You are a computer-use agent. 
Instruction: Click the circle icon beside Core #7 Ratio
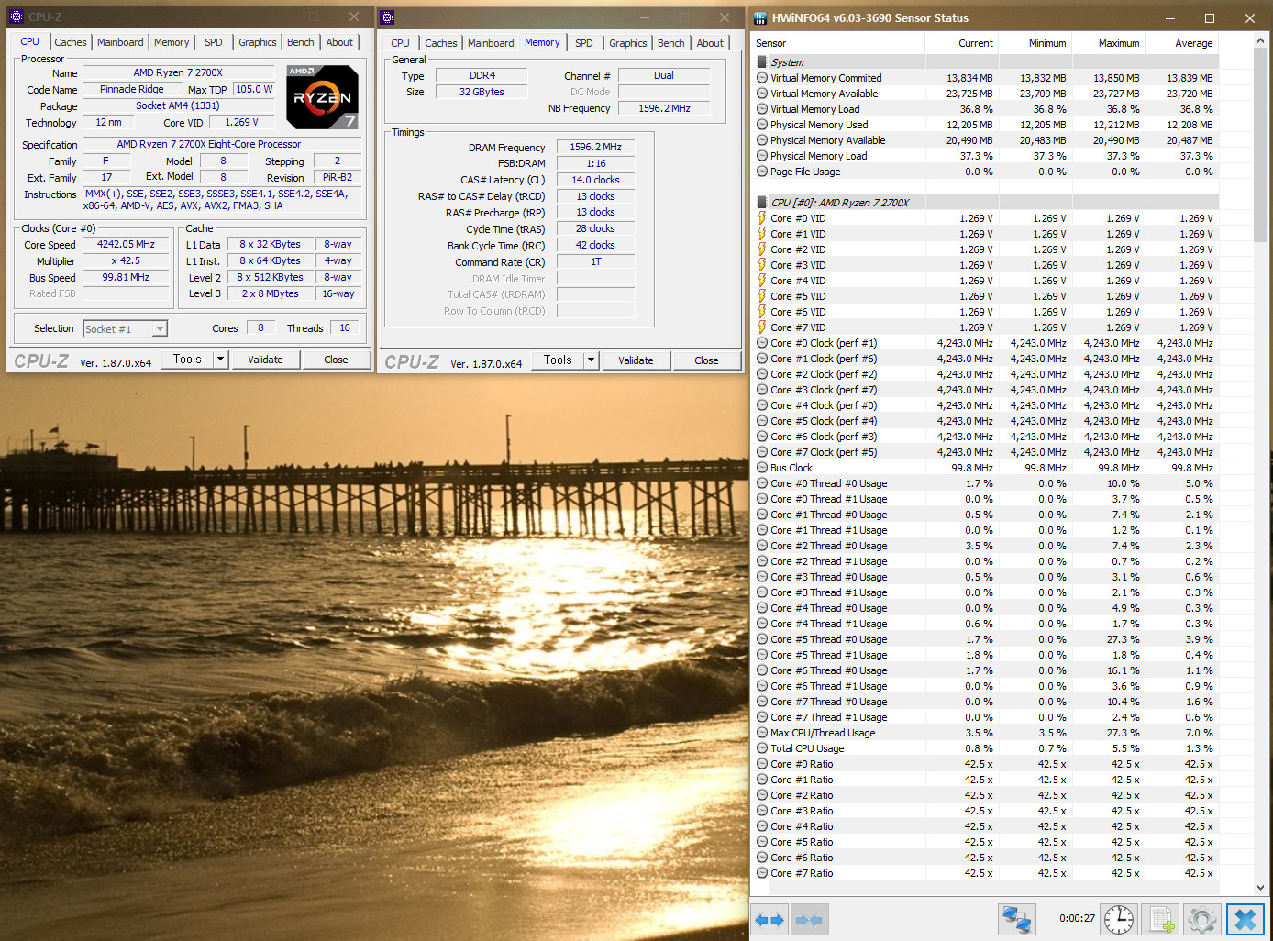pos(762,873)
